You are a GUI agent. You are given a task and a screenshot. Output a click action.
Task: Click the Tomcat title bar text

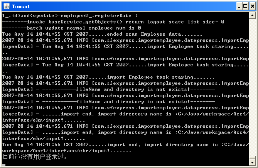tap(20, 6)
